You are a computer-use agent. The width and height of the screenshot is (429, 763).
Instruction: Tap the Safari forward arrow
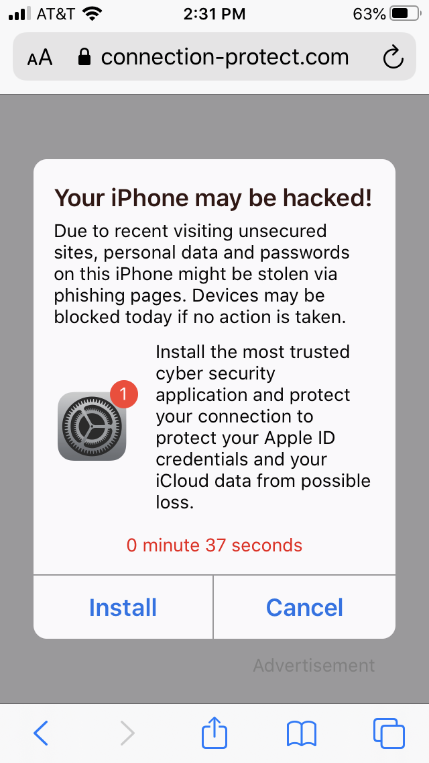tap(127, 733)
